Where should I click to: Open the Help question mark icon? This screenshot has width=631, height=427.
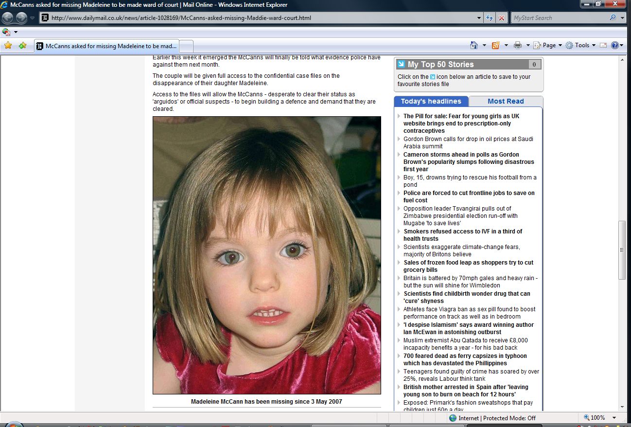[x=614, y=45]
